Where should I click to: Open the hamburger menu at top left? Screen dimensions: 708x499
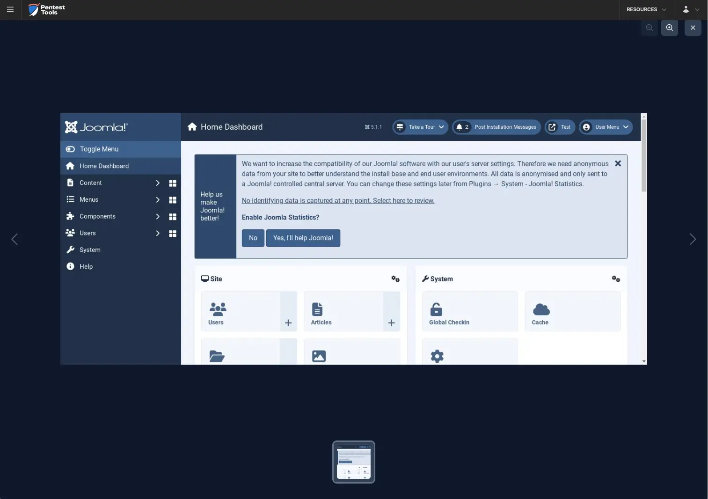click(x=10, y=9)
